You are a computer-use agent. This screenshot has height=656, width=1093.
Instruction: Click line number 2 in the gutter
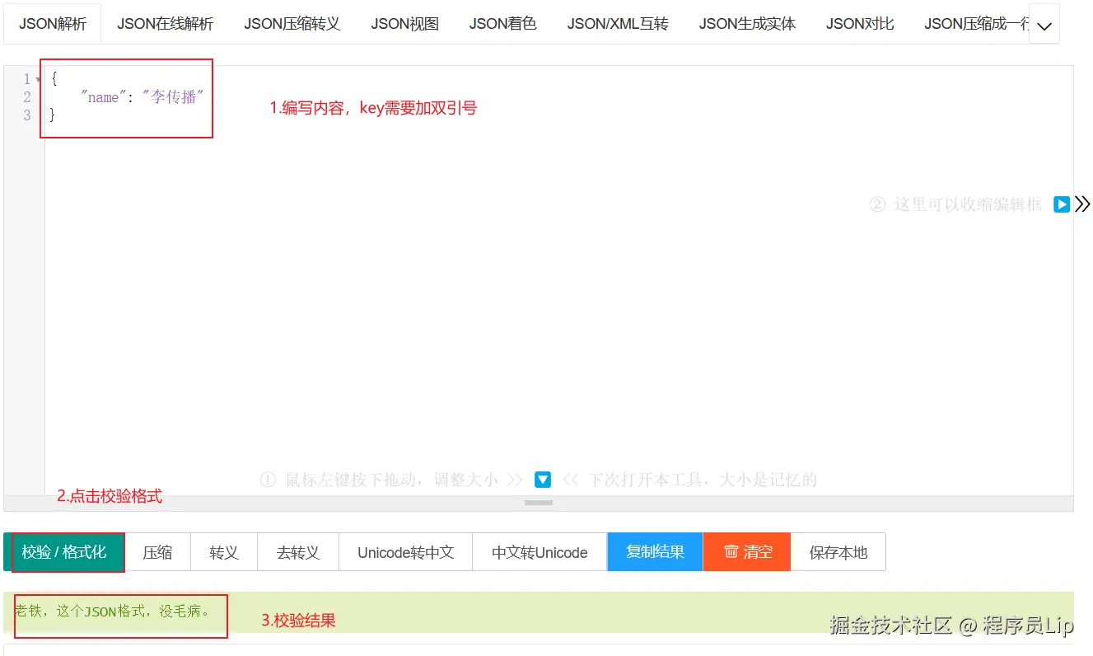point(27,97)
